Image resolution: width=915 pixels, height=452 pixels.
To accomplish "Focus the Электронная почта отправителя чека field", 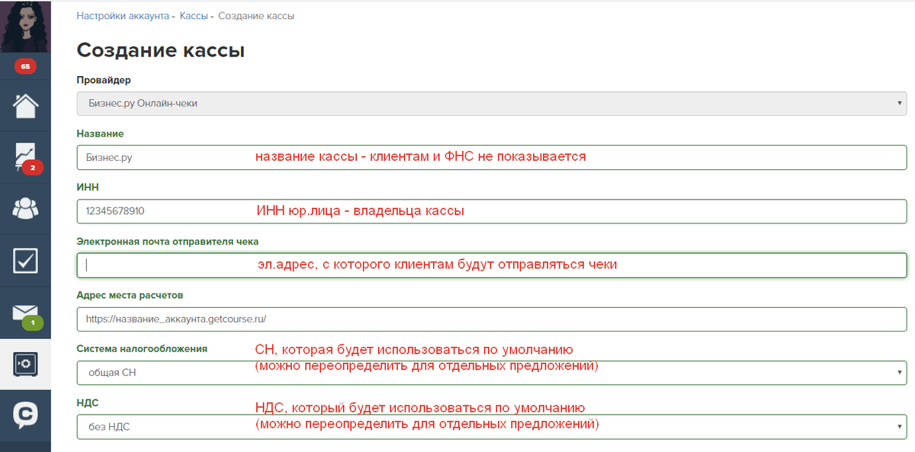I will pos(492,265).
